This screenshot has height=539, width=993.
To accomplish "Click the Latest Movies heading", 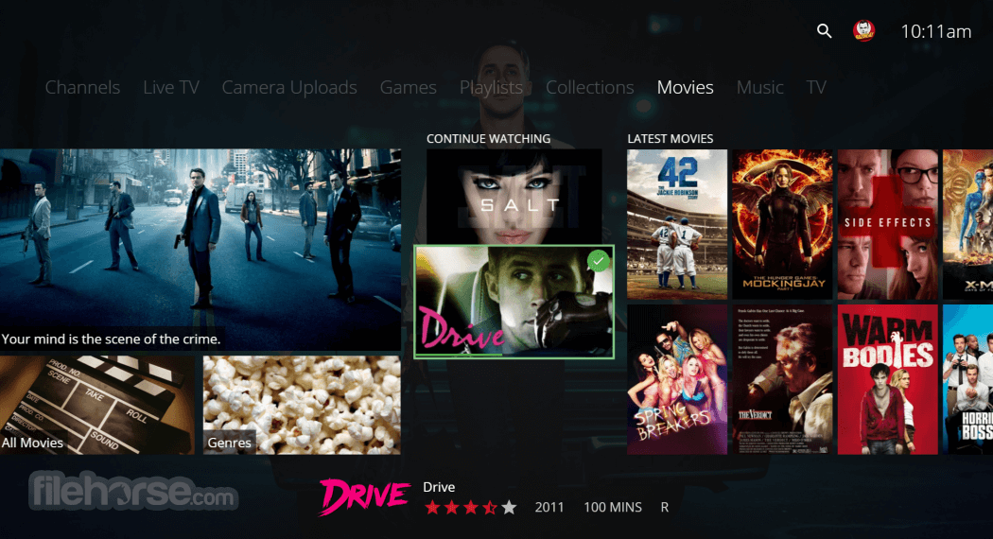I will point(670,139).
